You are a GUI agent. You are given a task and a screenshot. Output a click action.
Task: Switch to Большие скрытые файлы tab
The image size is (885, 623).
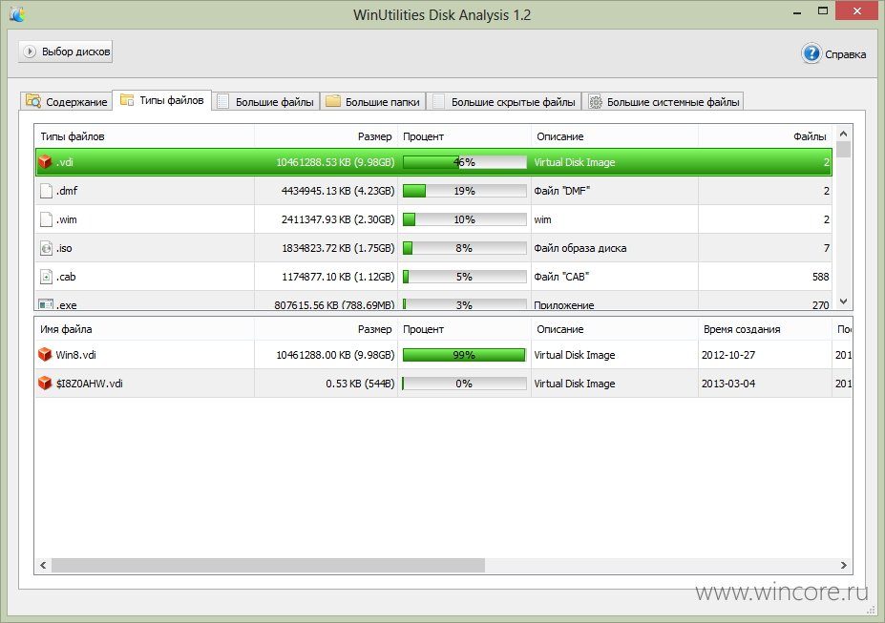504,101
